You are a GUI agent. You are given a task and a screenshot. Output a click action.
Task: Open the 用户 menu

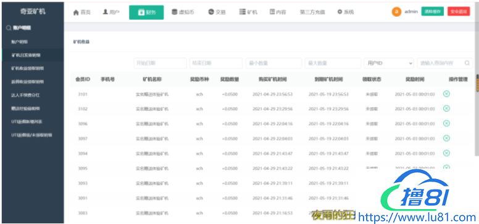111,12
